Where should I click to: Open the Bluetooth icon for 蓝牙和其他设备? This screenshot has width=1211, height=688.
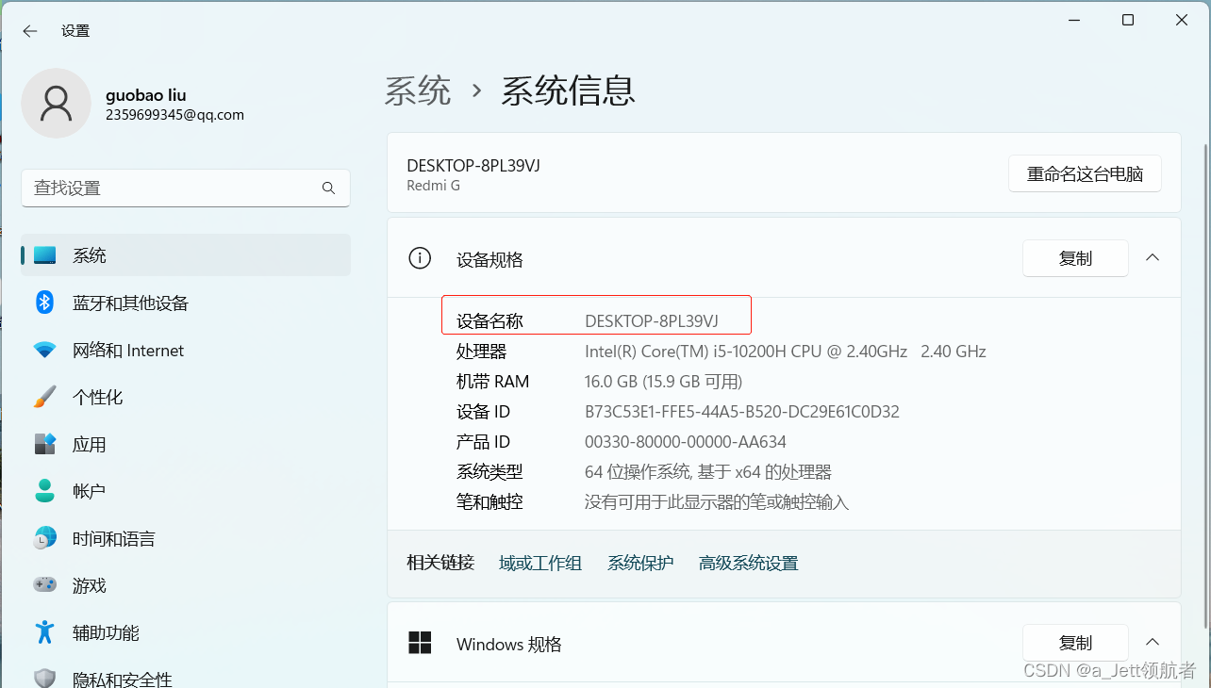tap(44, 303)
